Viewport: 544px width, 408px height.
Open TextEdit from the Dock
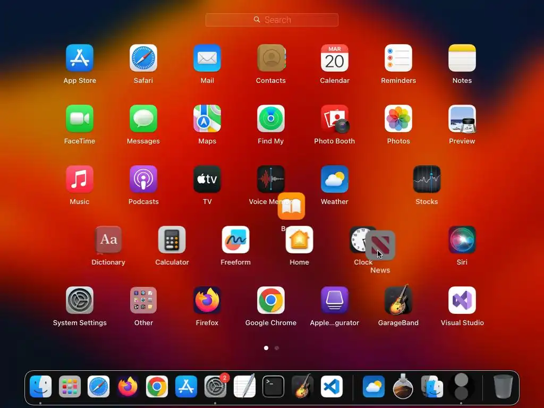(244, 386)
